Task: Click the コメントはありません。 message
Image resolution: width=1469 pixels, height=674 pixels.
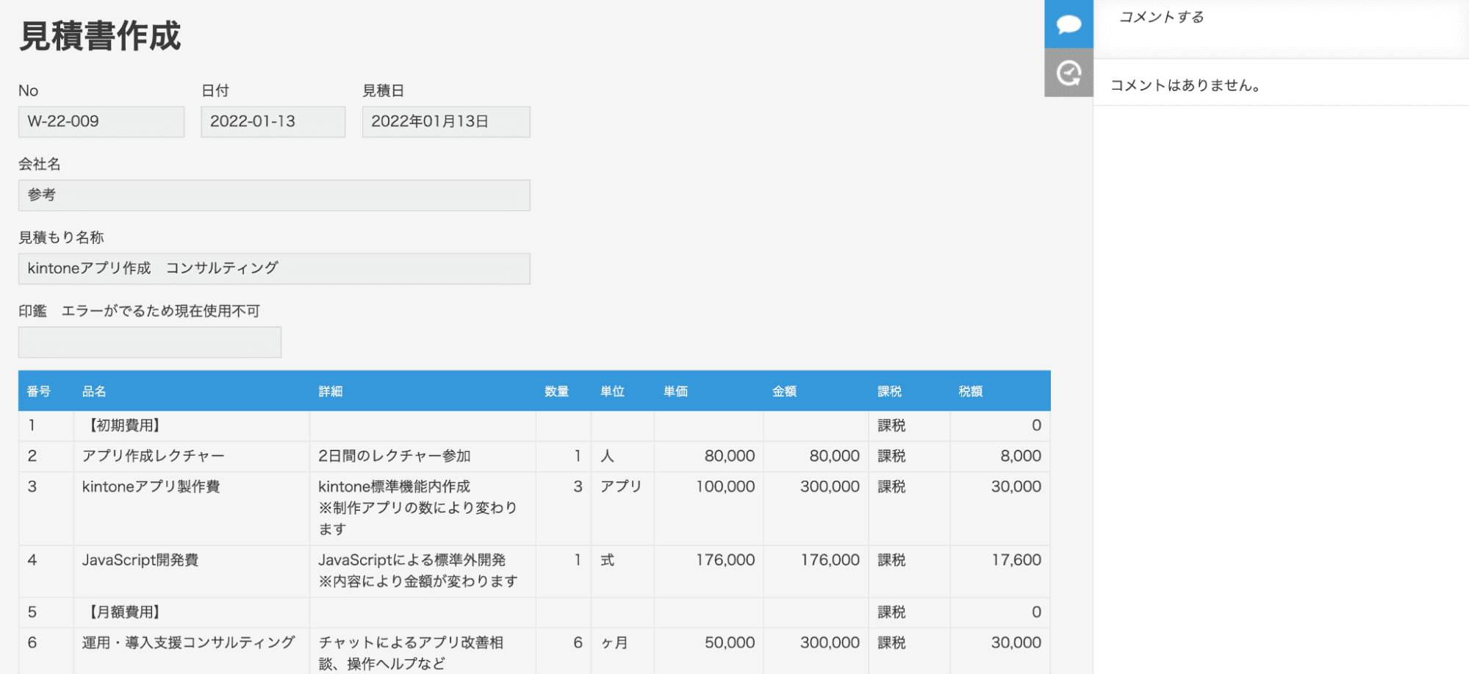Action: click(1185, 85)
